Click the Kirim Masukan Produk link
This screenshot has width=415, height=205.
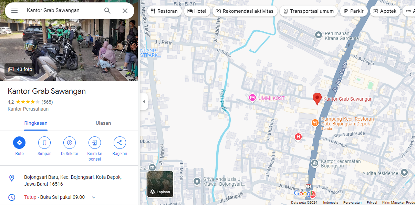click(x=398, y=203)
